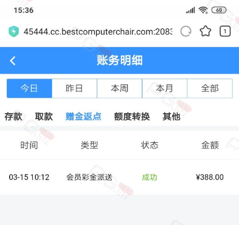
Task: Switch to the 额度转换 category
Action: click(132, 117)
